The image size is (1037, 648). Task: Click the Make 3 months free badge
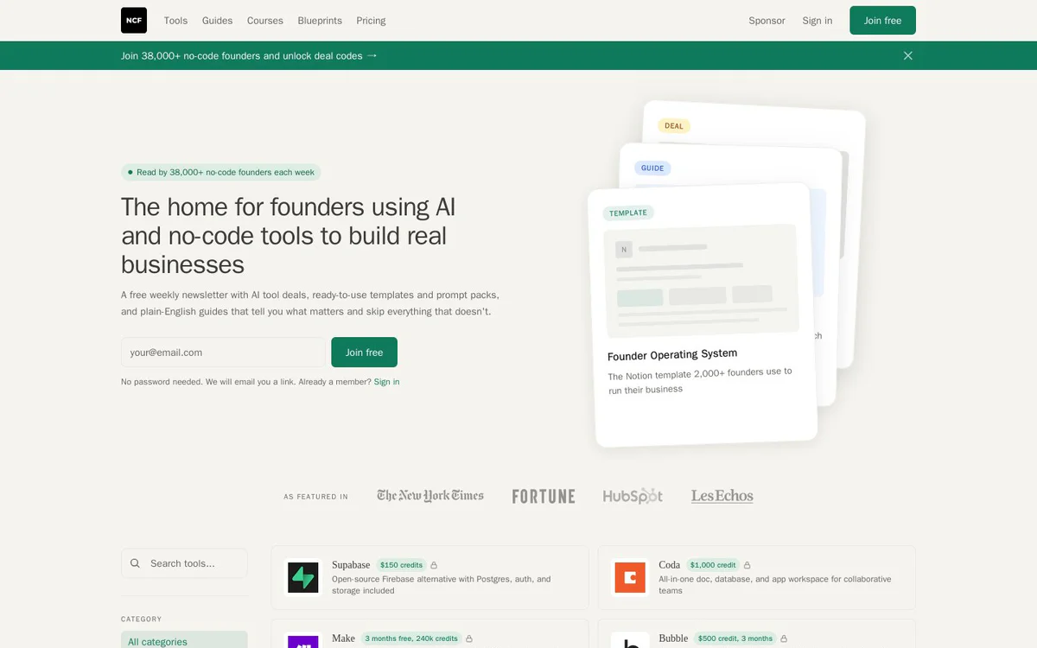(411, 638)
